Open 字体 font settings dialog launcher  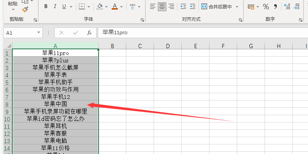(x=142, y=20)
